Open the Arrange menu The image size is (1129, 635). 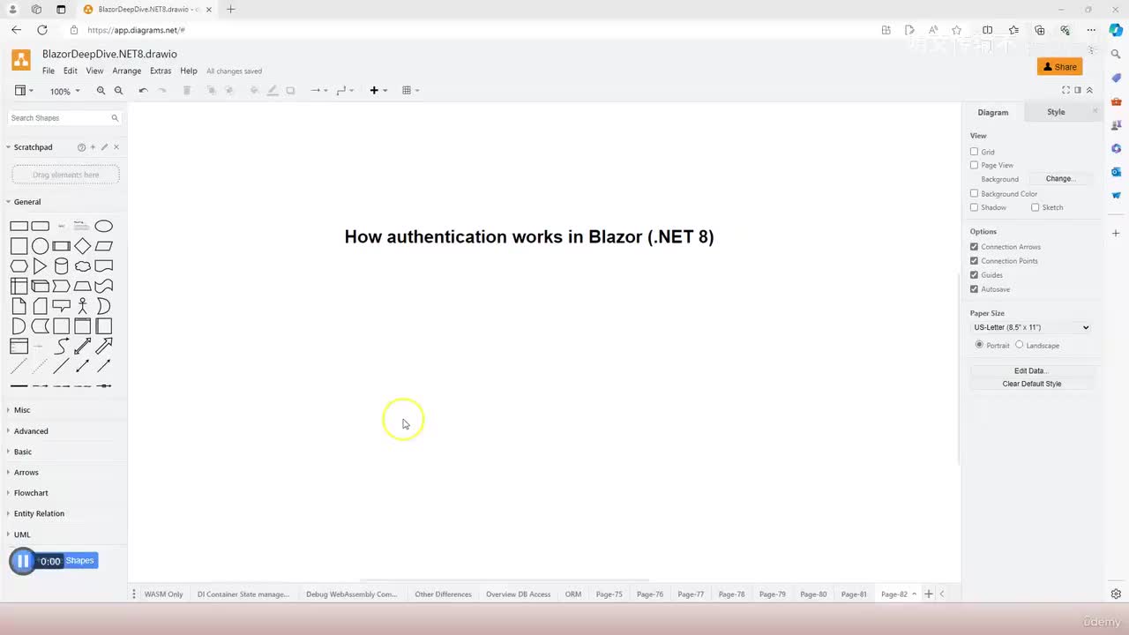pyautogui.click(x=127, y=71)
